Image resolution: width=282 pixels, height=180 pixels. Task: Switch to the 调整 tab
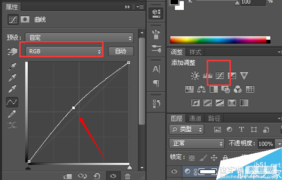(x=176, y=52)
